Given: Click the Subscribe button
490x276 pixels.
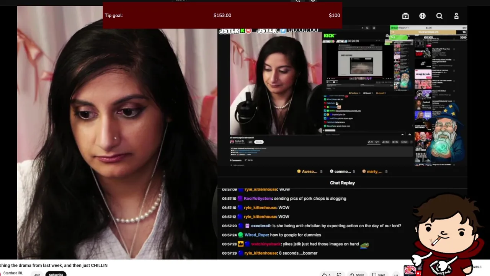Looking at the screenshot, I should coord(56,274).
